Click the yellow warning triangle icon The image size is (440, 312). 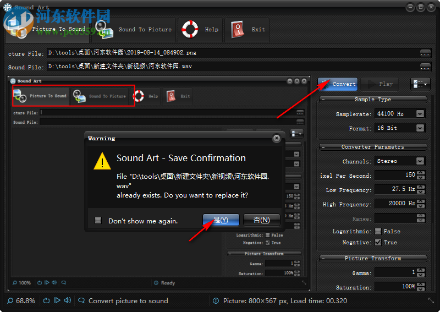tap(102, 161)
